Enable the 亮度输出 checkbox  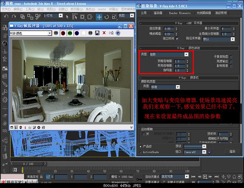coord(231,61)
